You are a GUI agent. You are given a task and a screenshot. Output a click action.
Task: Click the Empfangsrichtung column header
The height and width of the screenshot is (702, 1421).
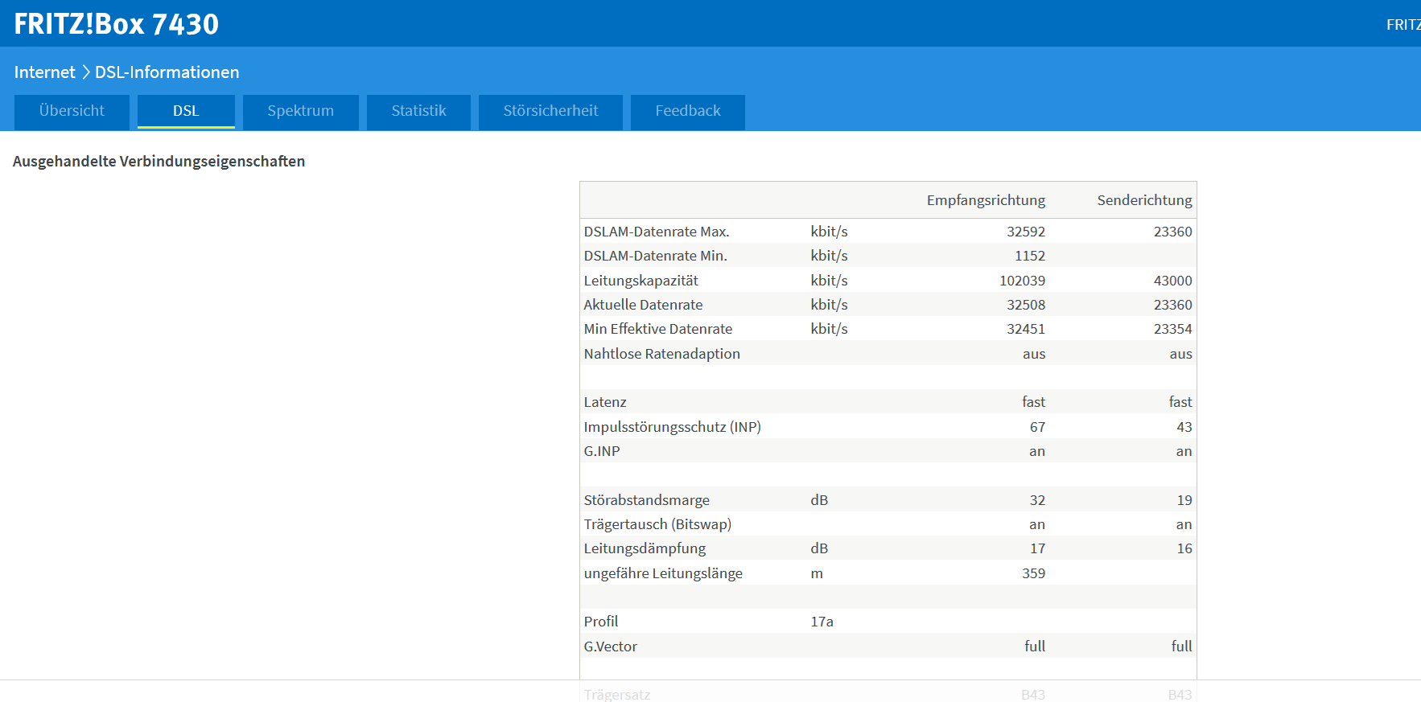[x=986, y=200]
